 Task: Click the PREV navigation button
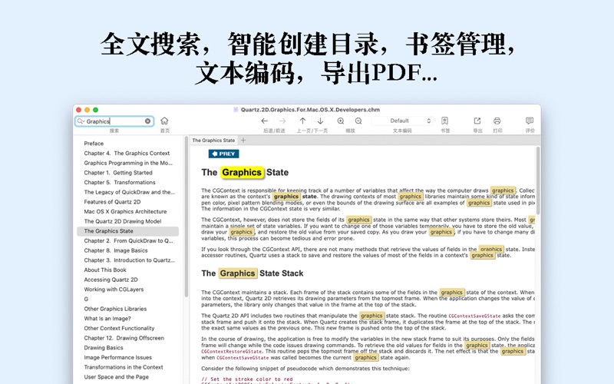coord(223,154)
